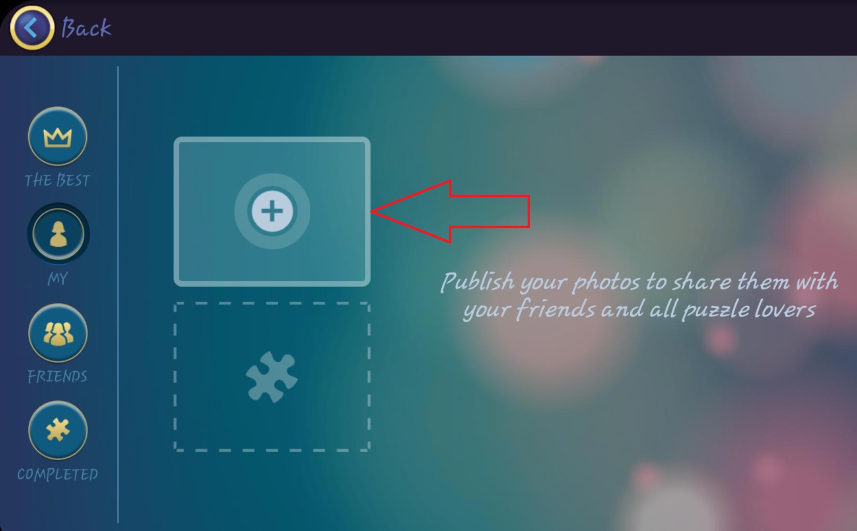Click the dark top header bar
The height and width of the screenshot is (531, 857).
pos(428,28)
